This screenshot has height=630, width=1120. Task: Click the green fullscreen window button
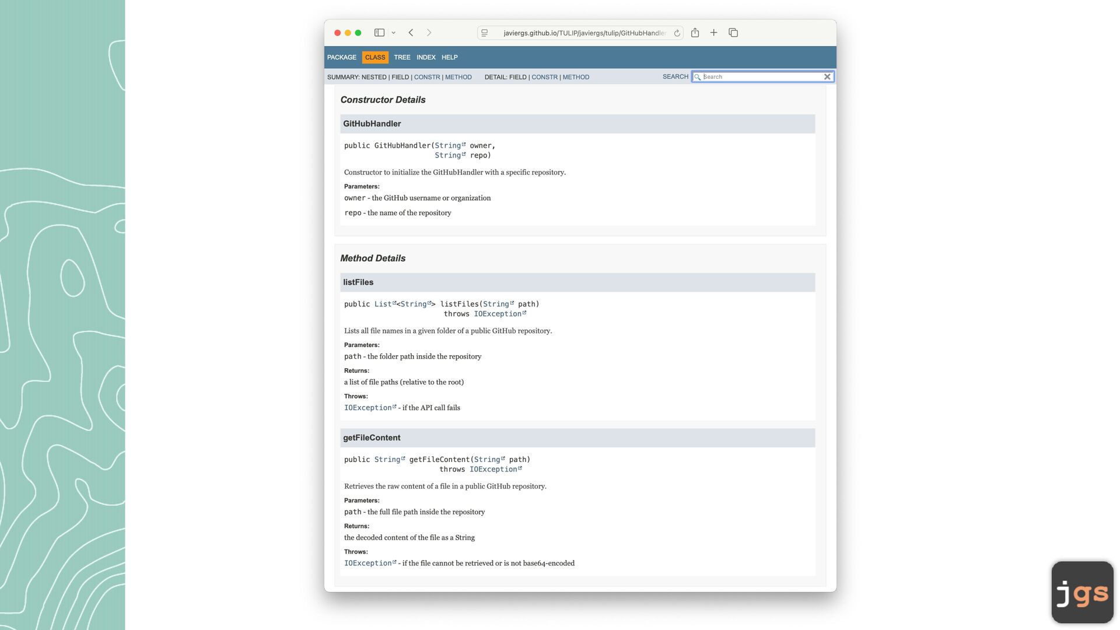(x=358, y=33)
